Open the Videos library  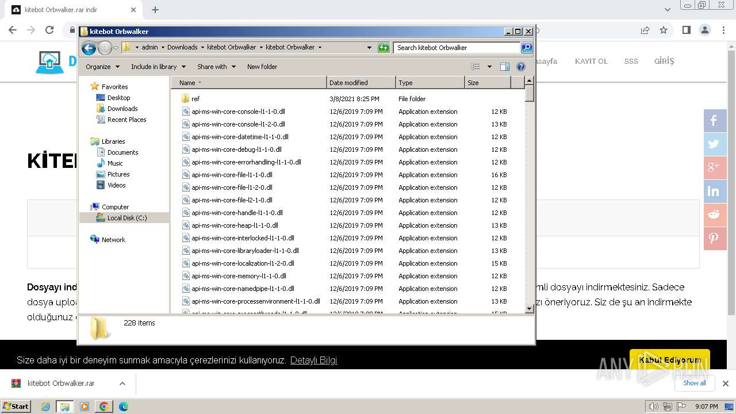click(116, 185)
